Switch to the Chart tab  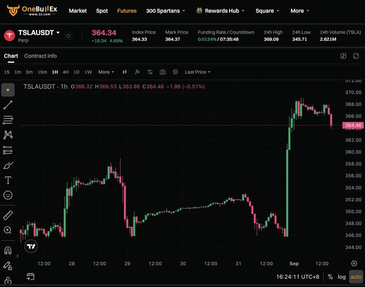11,56
